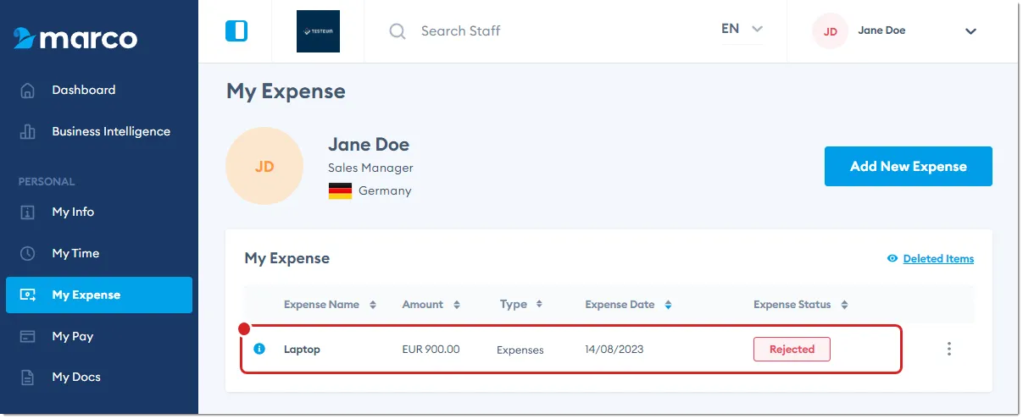Click the My Expense sidebar icon

pos(28,295)
